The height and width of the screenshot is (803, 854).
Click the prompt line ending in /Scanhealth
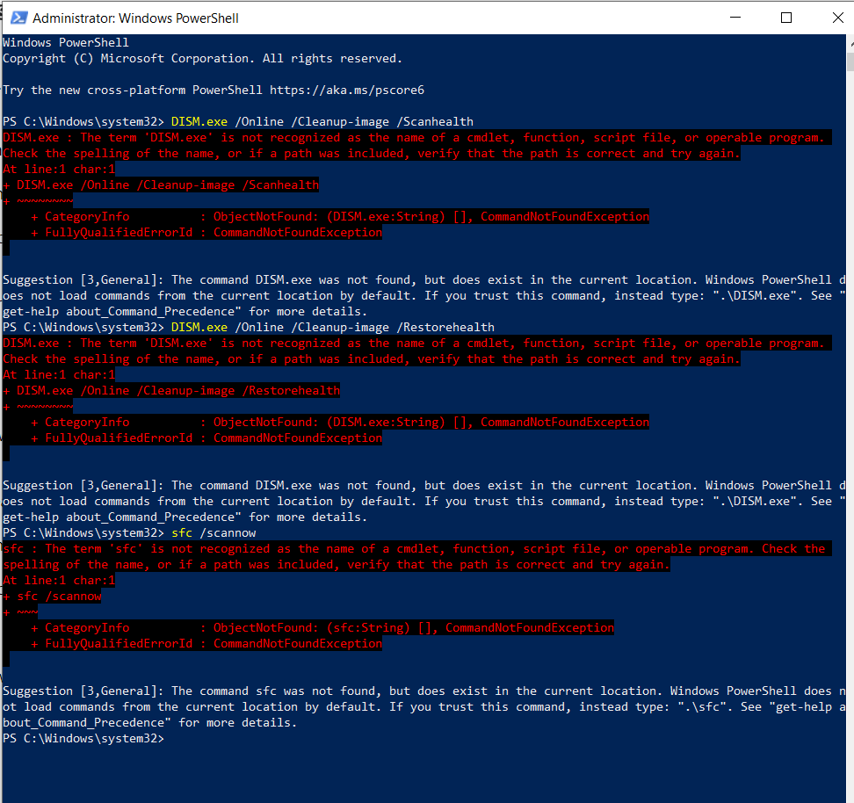[238, 121]
